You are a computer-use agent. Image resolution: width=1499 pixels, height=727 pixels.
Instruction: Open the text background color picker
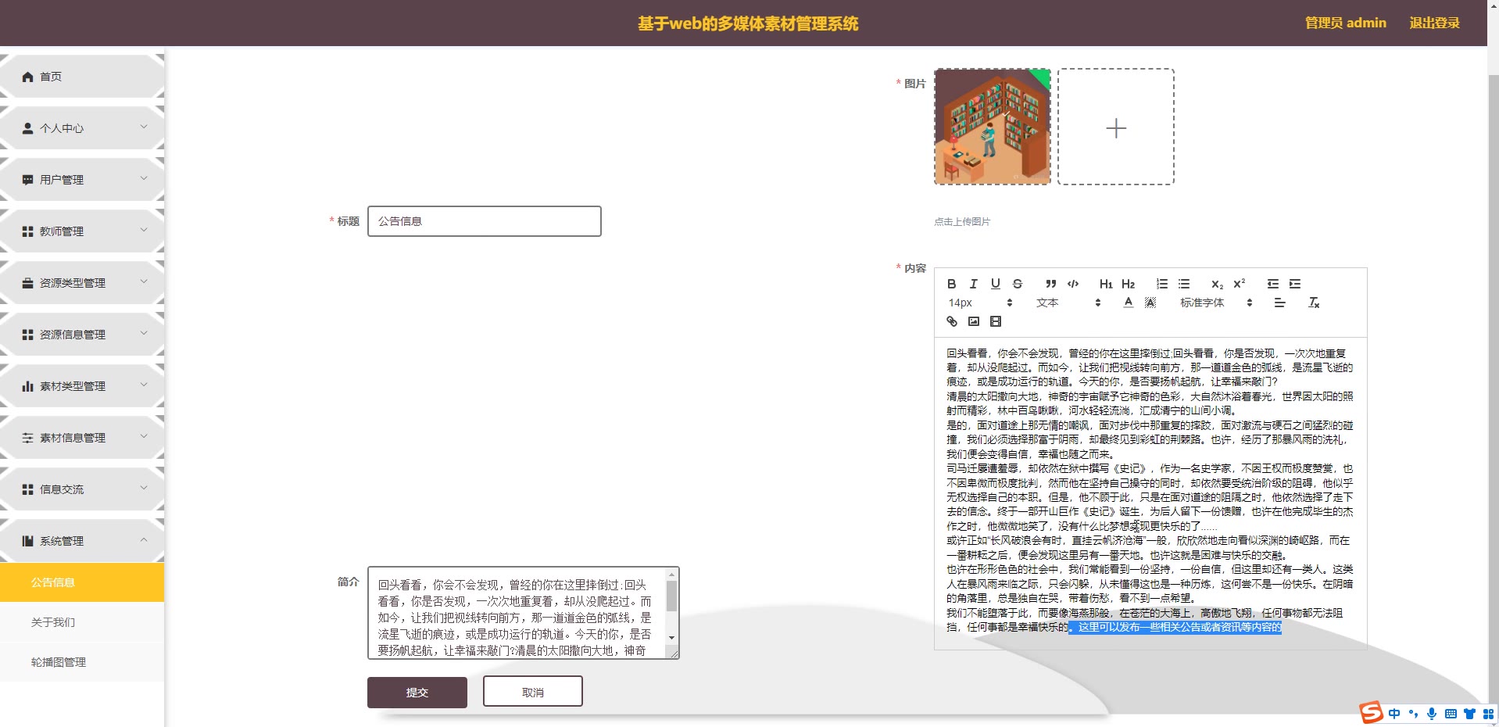(1150, 303)
